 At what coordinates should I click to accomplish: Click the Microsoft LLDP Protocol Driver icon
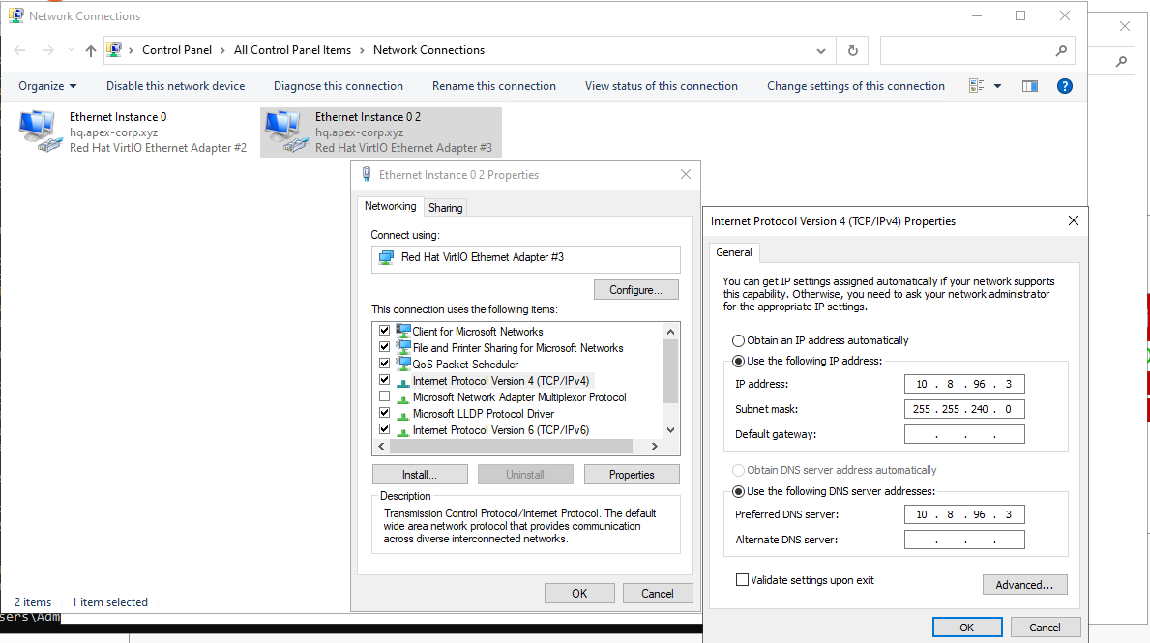[402, 414]
